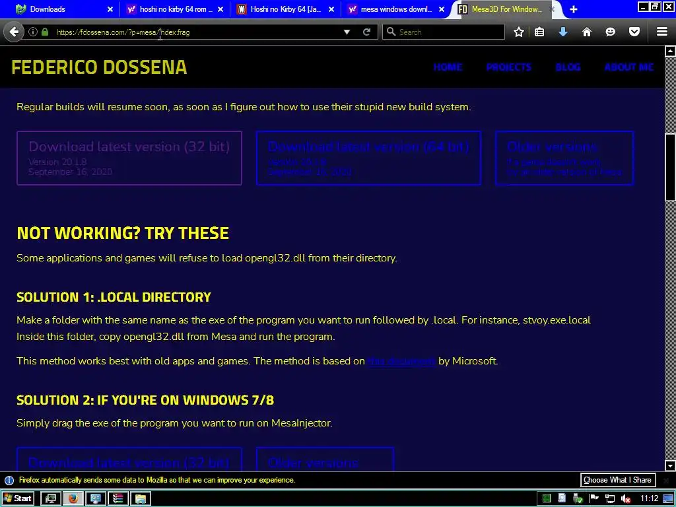Viewport: 676px width, 507px height.
Task: Download MesaInjector latest version (32 bit)
Action: click(x=129, y=459)
